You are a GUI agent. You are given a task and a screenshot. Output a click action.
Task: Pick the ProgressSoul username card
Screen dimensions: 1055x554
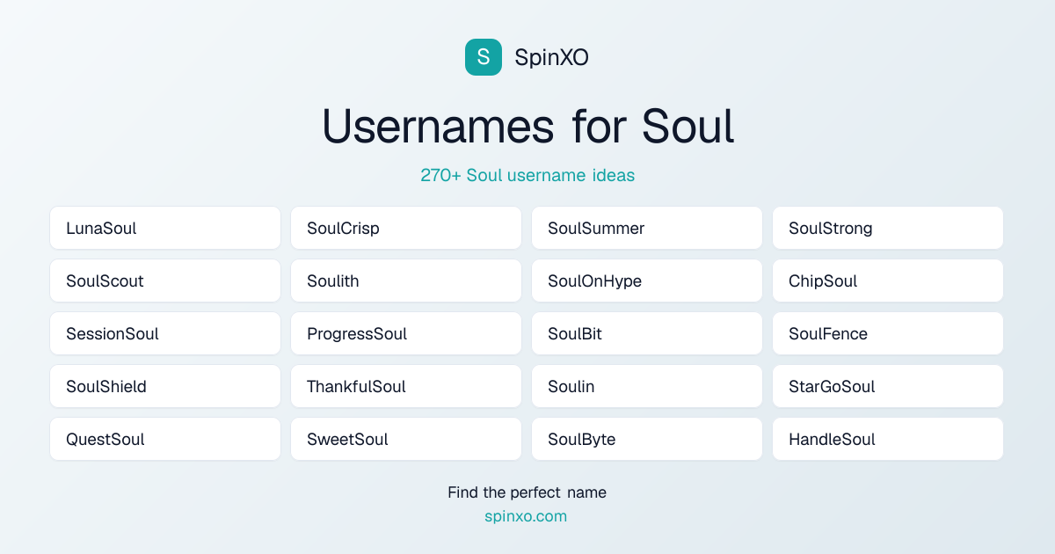406,333
